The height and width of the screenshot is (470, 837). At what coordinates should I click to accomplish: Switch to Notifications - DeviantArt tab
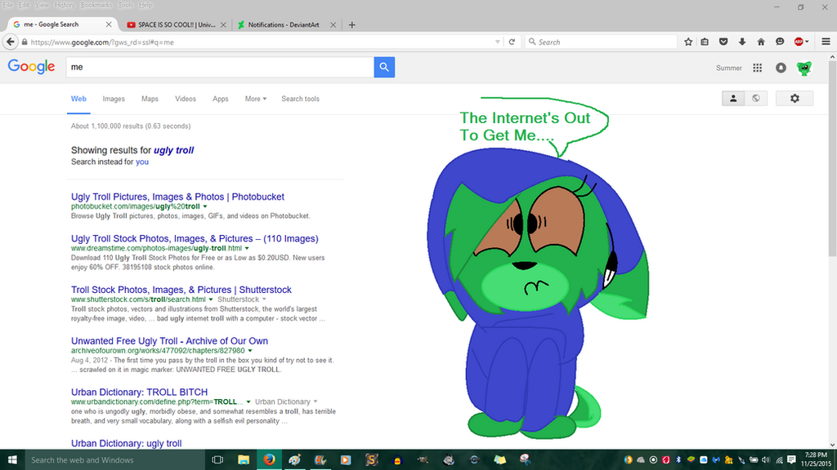[284, 24]
